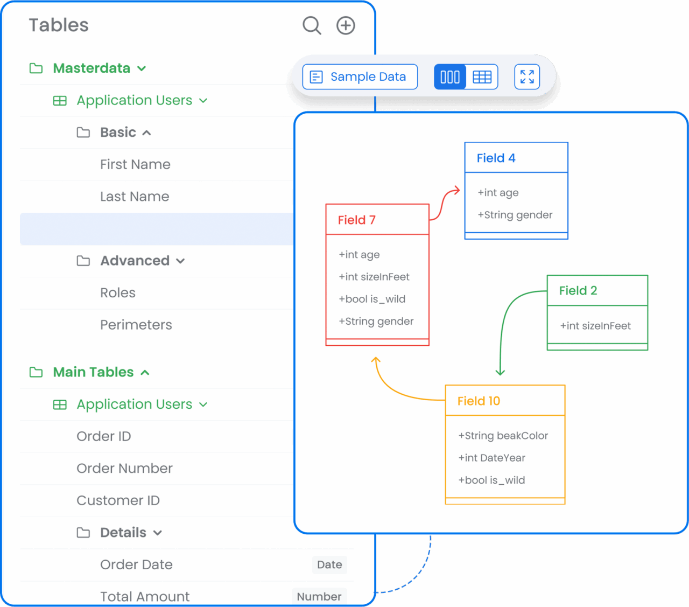Collapse the Details section
Screen dimensions: 689x607
tap(158, 532)
